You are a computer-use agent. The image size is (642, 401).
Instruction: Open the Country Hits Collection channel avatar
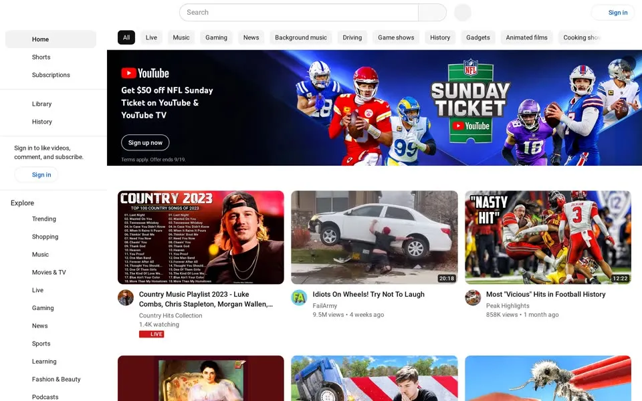(126, 297)
